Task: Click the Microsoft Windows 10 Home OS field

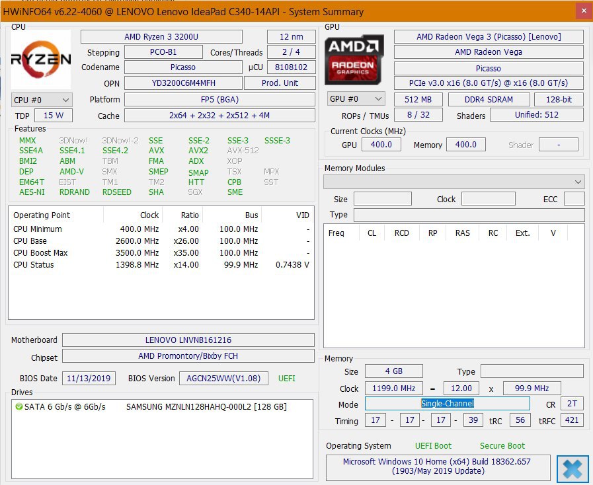Action: point(438,466)
